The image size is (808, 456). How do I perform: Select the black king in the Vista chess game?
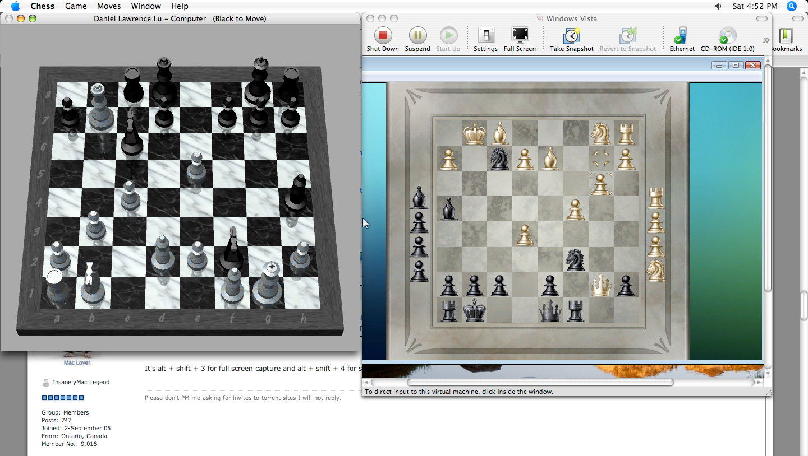474,310
